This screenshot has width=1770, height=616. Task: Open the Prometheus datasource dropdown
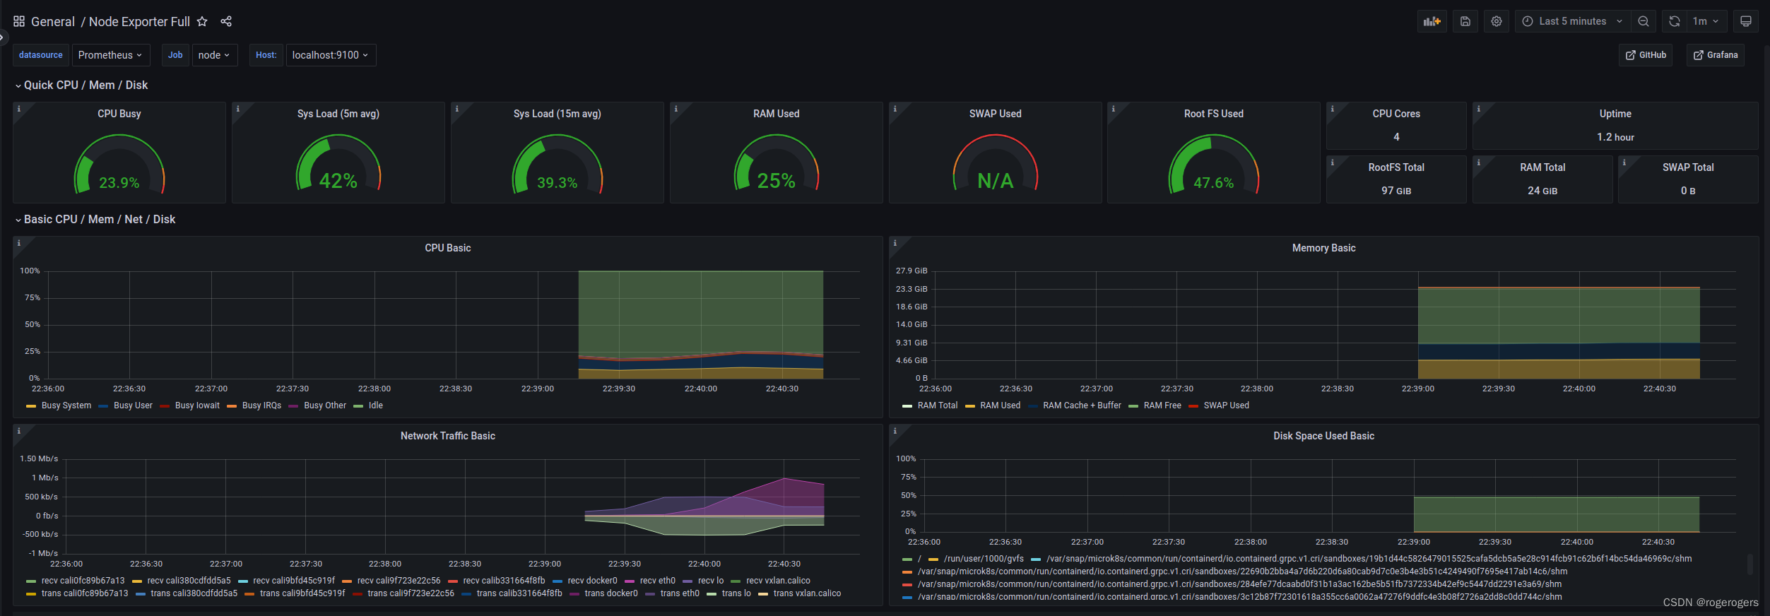110,55
